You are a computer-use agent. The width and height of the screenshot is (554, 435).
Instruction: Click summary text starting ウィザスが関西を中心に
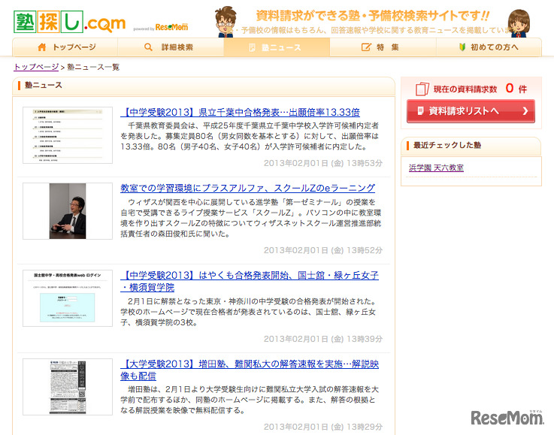click(x=251, y=218)
